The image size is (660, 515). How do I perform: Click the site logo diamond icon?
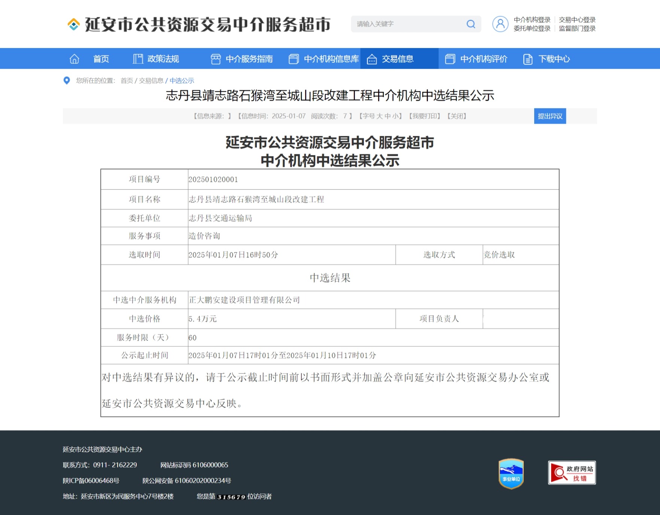(74, 24)
